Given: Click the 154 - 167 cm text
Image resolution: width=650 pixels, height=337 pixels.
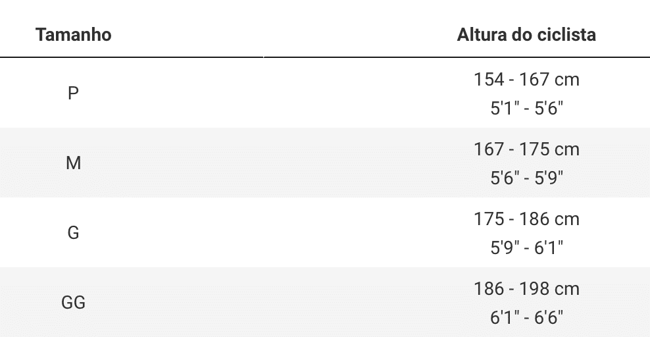Looking at the screenshot, I should (526, 80).
